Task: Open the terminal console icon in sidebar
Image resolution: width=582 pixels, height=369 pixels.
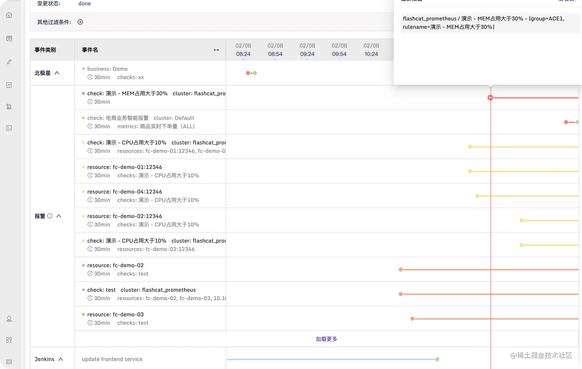Action: click(x=9, y=128)
